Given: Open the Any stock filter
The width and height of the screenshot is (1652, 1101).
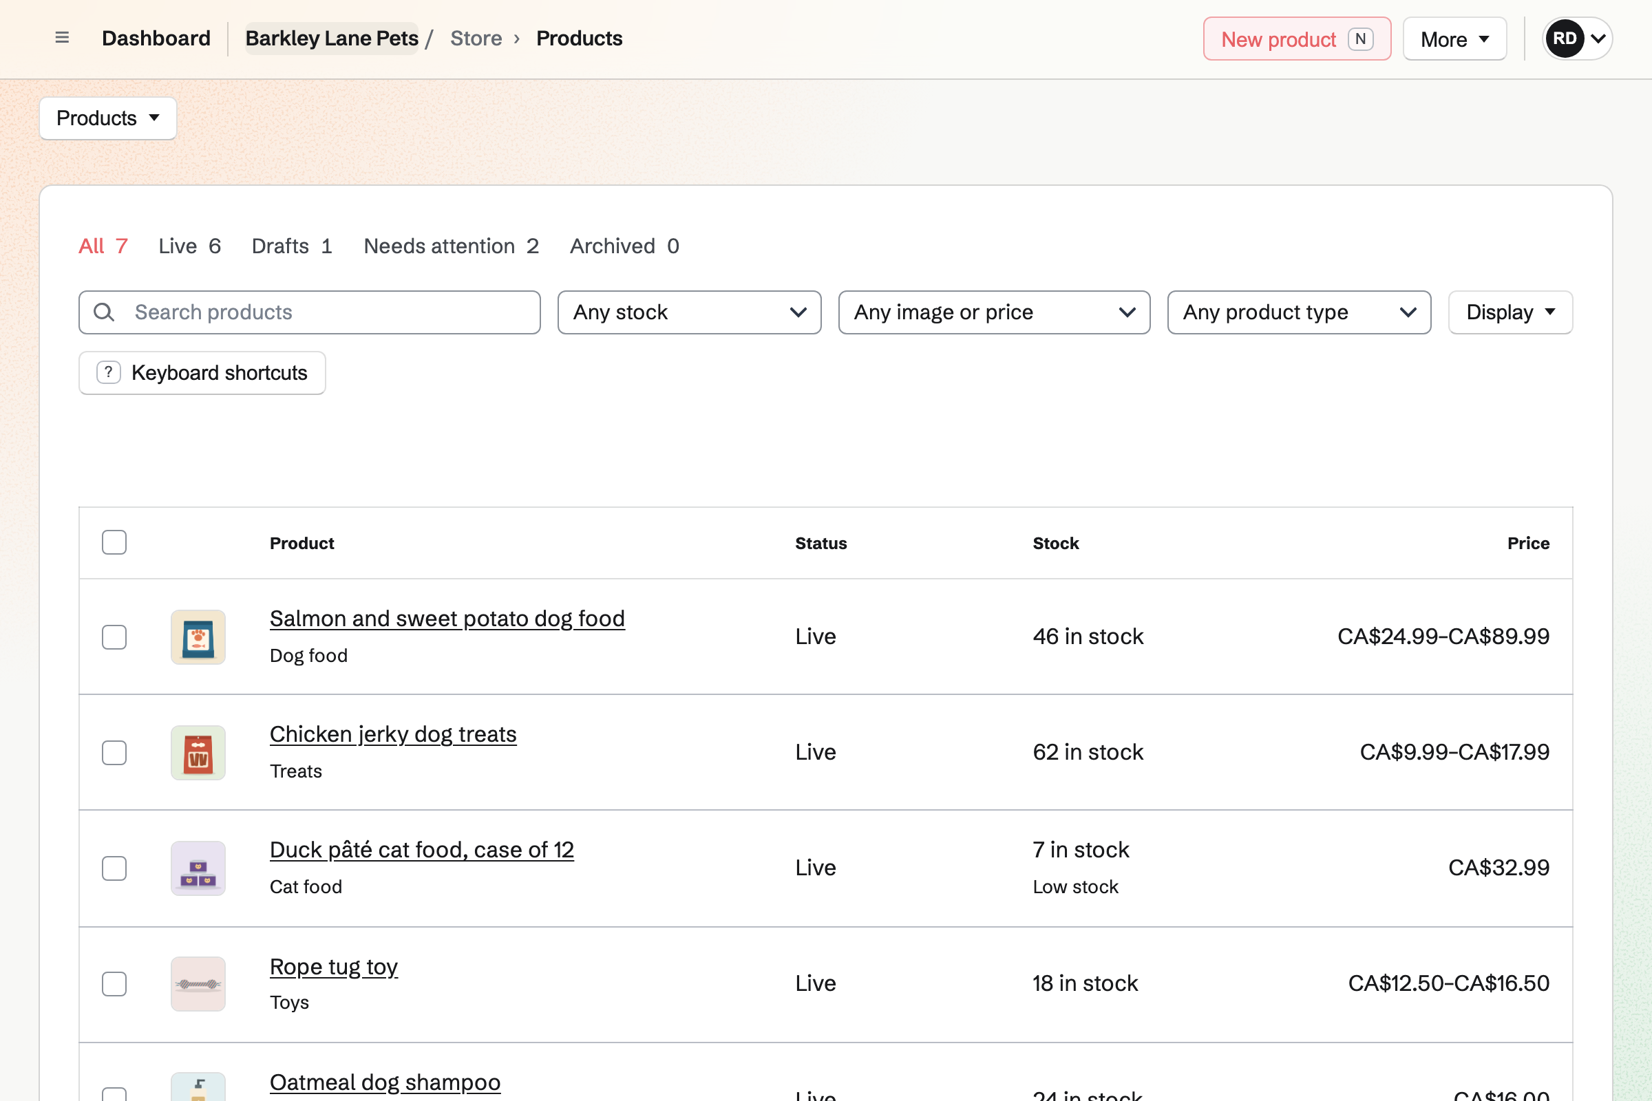Looking at the screenshot, I should coord(689,312).
